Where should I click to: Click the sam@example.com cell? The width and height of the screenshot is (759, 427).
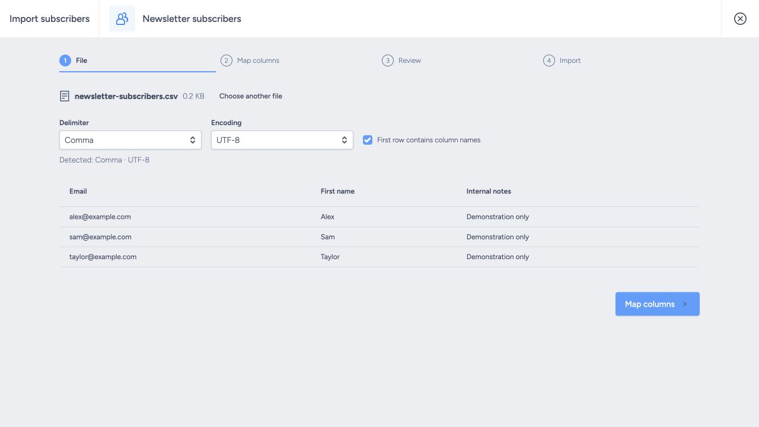[100, 237]
